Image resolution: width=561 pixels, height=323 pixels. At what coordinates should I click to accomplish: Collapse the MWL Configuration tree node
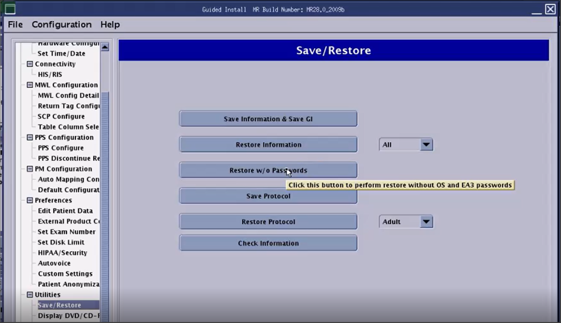[x=30, y=85]
